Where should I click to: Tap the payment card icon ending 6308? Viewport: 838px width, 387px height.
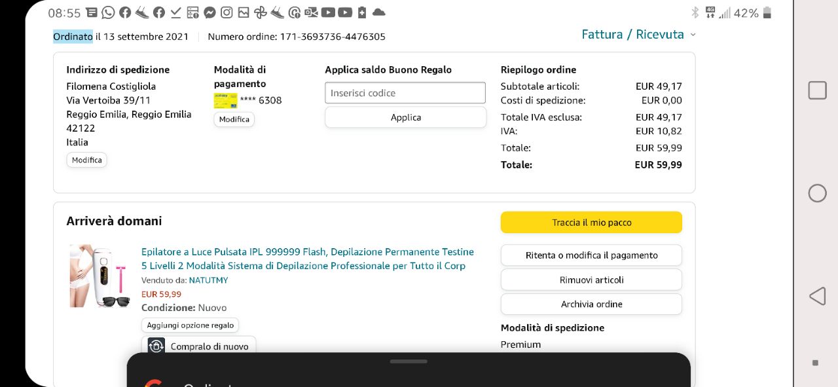click(x=225, y=101)
